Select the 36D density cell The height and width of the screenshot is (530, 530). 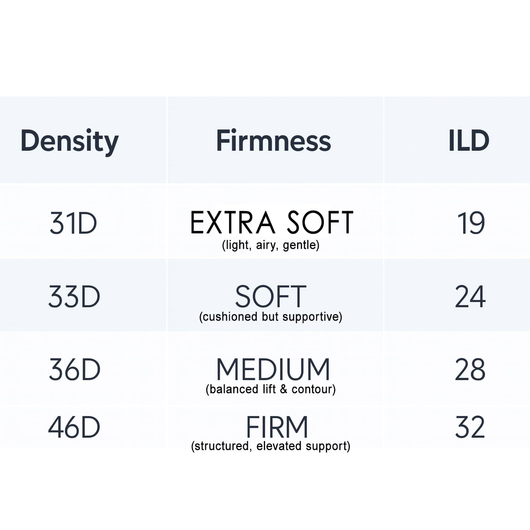(x=75, y=370)
